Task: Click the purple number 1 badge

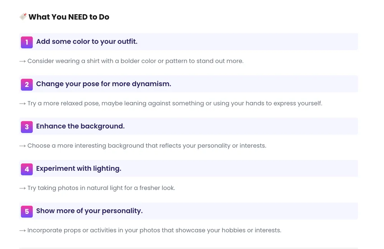Action: [26, 42]
